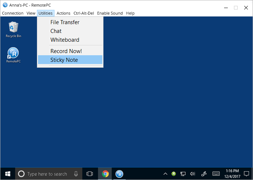The height and width of the screenshot is (180, 253).
Task: Open RemotePC app in remote taskbar
Action: coord(119,174)
